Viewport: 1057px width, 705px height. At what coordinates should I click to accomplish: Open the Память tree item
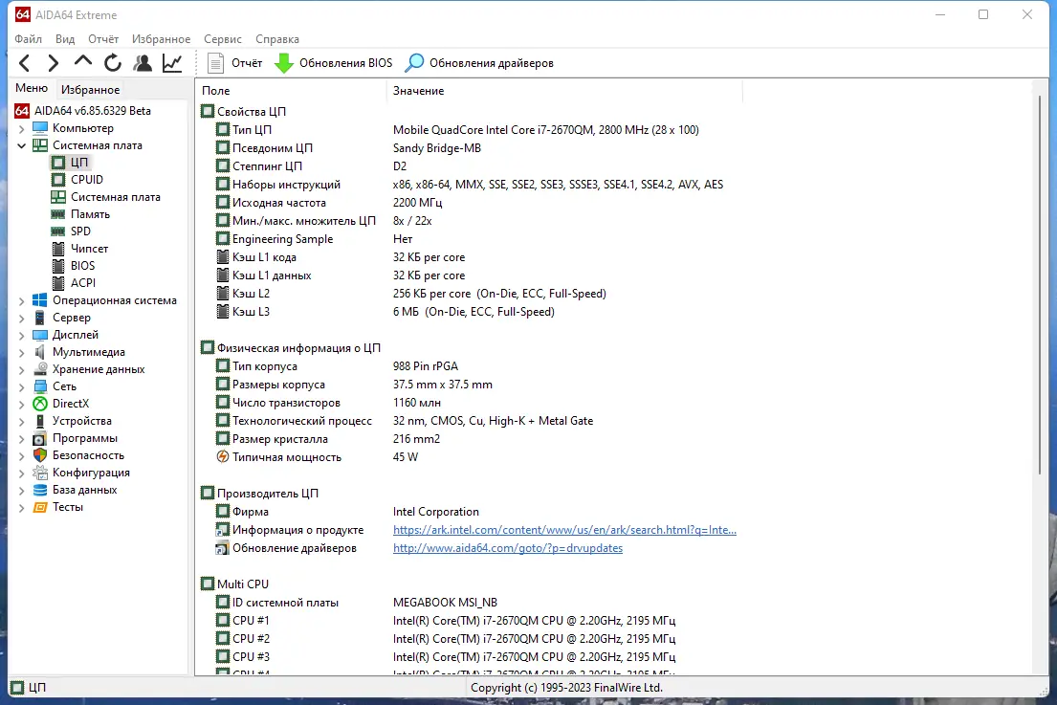tap(81, 214)
